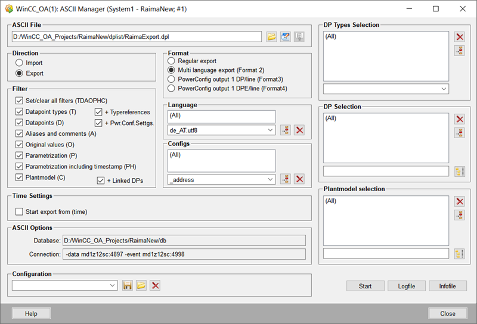477x324 pixels.
Task: Click red X icon in DP Types Selection
Action: pyautogui.click(x=459, y=37)
